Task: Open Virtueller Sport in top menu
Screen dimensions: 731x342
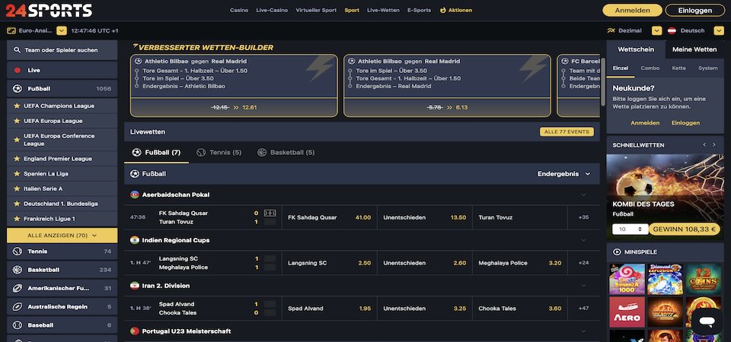Action: click(316, 10)
